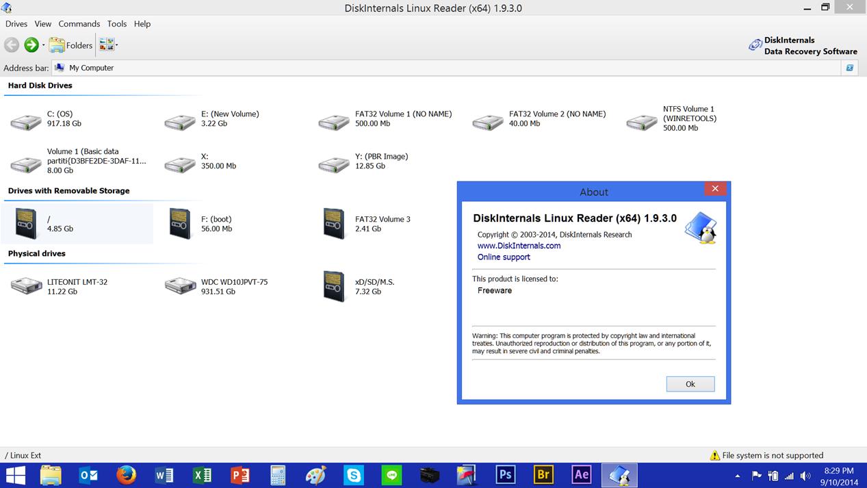
Task: Select xD/SD/M.S. 7.32 Gb card drive
Action: pos(358,286)
